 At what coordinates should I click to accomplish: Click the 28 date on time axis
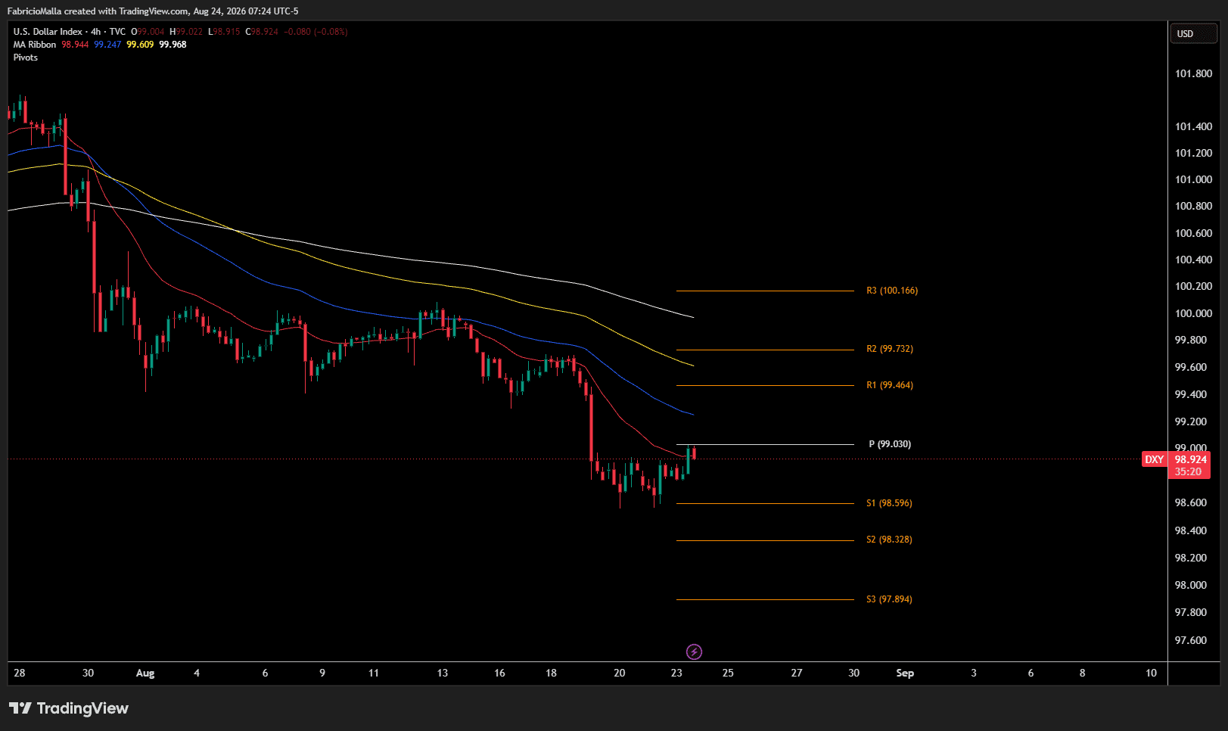(20, 673)
